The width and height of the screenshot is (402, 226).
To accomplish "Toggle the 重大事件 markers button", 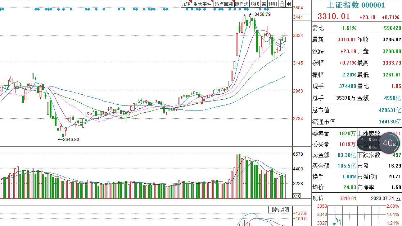I will click(203, 4).
